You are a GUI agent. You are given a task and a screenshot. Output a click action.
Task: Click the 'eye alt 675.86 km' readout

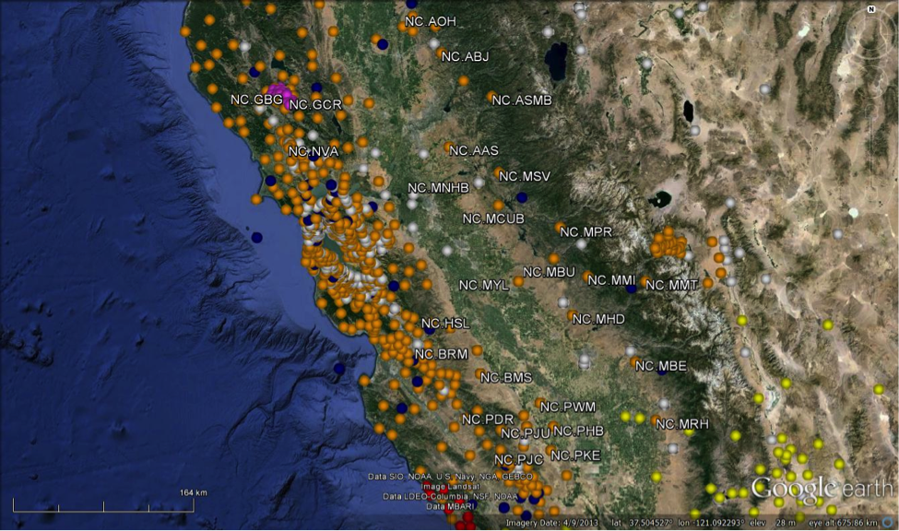click(843, 523)
